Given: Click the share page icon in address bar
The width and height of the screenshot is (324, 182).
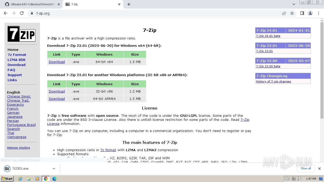Looking at the screenshot, I should (284, 13).
